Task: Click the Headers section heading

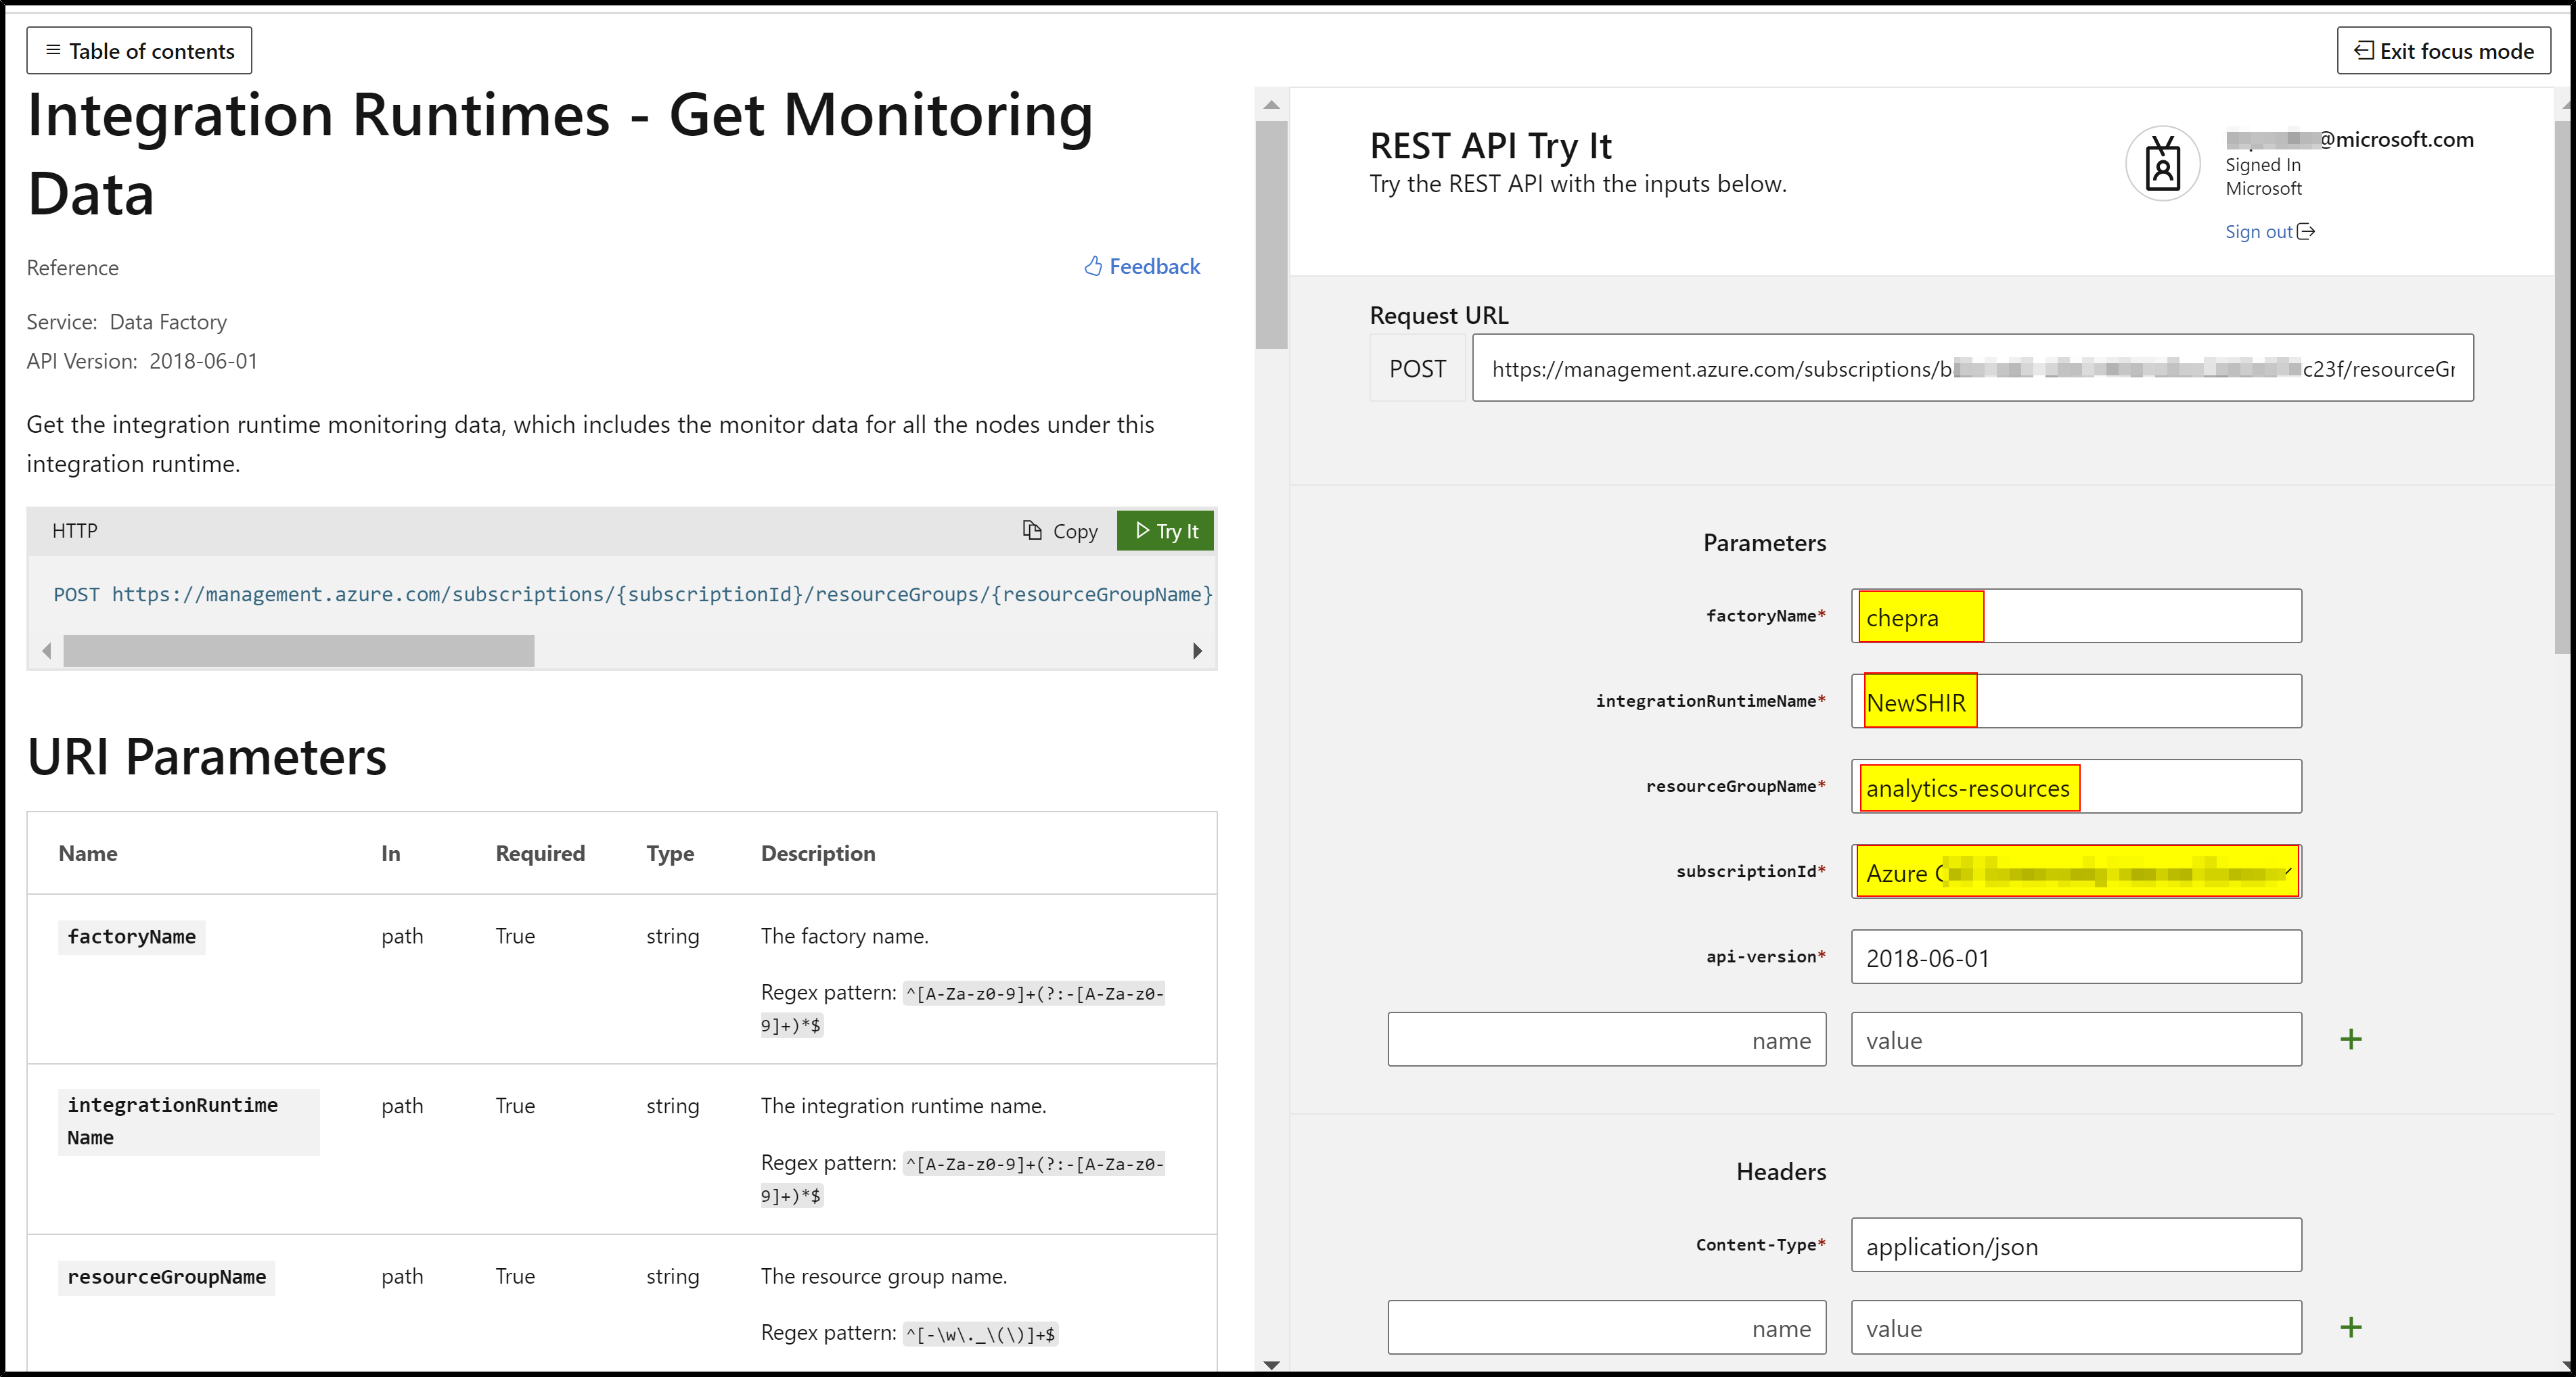Action: tap(1781, 1171)
